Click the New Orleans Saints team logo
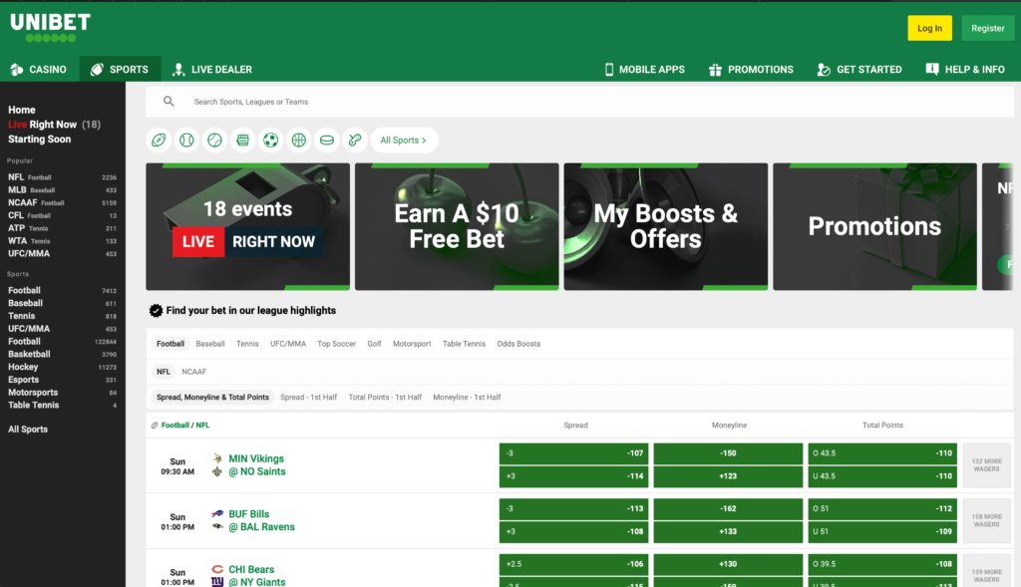This screenshot has width=1021, height=587. (x=217, y=471)
